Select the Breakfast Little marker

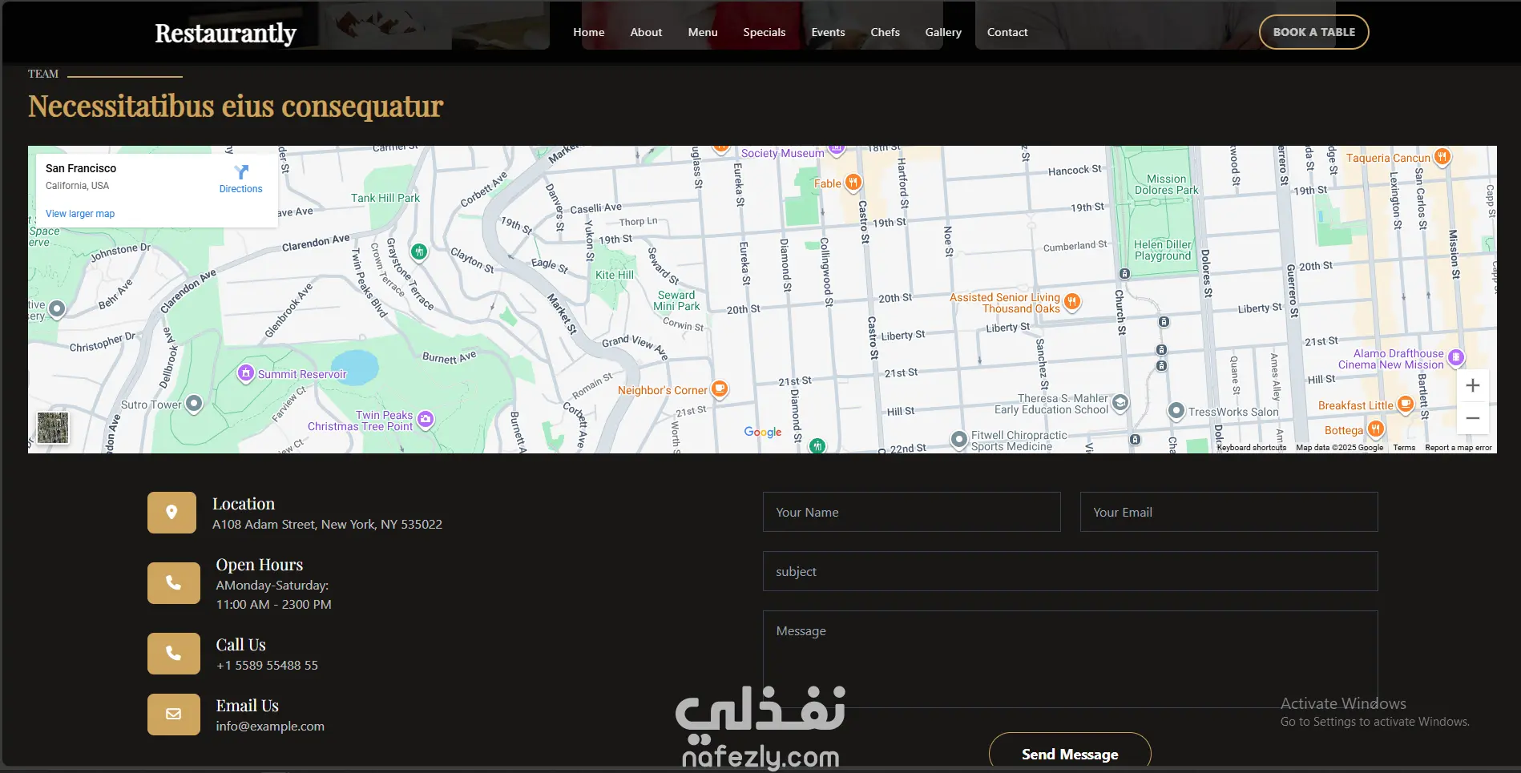(x=1406, y=405)
